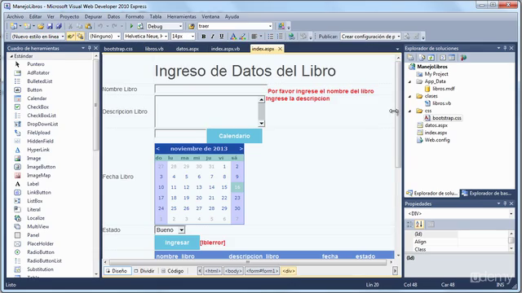Screen dimensions: 522x293
Task: Click the Paste clipboard icon
Action: coord(89,26)
